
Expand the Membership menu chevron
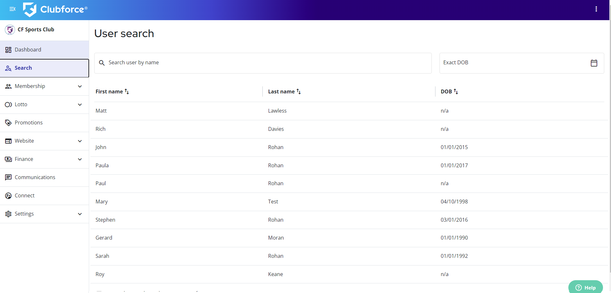(x=80, y=86)
